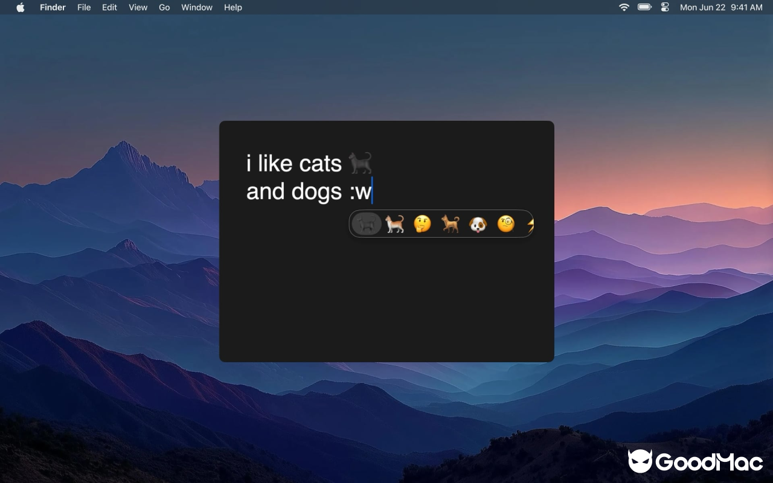Click the "and dogs :w" text line

309,191
